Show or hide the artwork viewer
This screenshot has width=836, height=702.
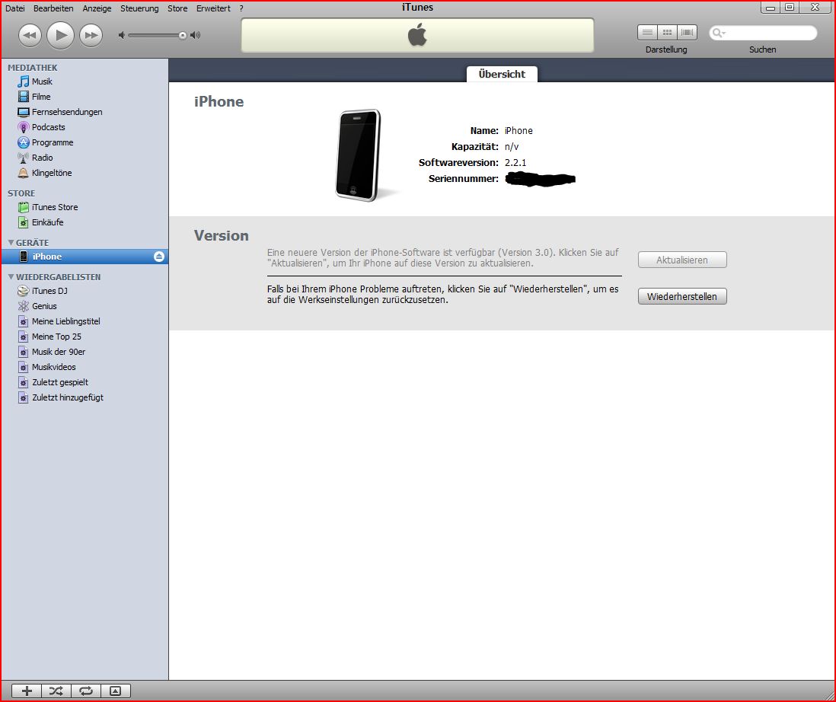116,691
